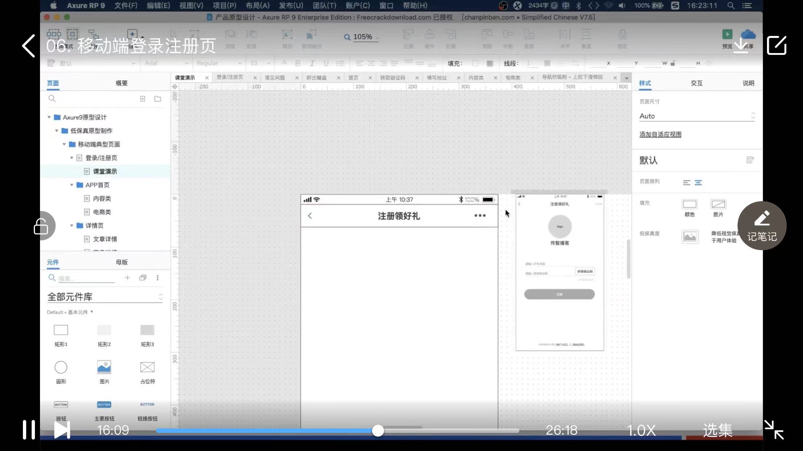Open the 登录/注册页 canvas tab
Image resolution: width=803 pixels, height=451 pixels.
pyautogui.click(x=230, y=77)
